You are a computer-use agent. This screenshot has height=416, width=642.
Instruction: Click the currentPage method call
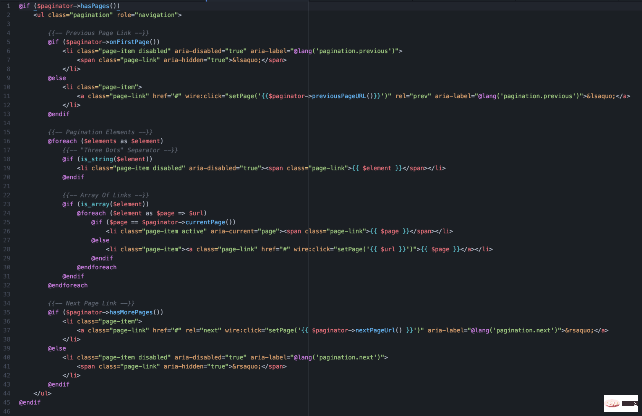pyautogui.click(x=205, y=222)
